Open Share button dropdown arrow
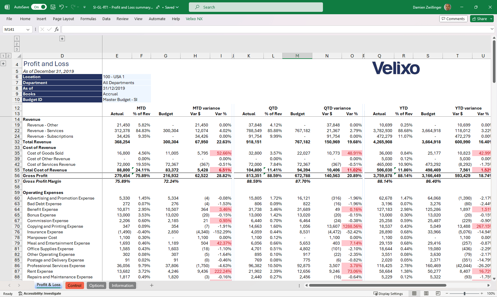This screenshot has width=497, height=297. click(x=491, y=19)
